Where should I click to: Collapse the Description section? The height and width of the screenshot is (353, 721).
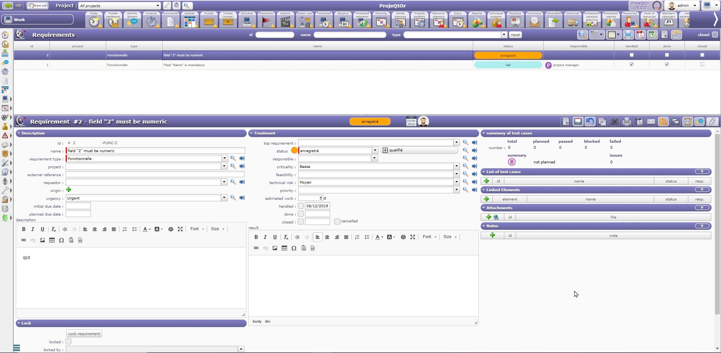point(19,133)
